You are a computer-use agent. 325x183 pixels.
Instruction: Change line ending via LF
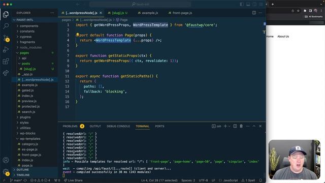[213, 180]
